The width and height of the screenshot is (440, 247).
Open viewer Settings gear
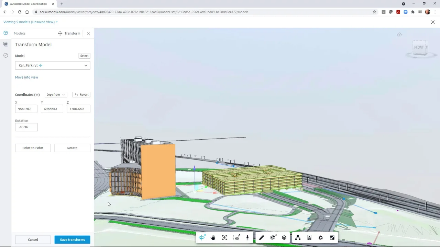click(x=321, y=238)
